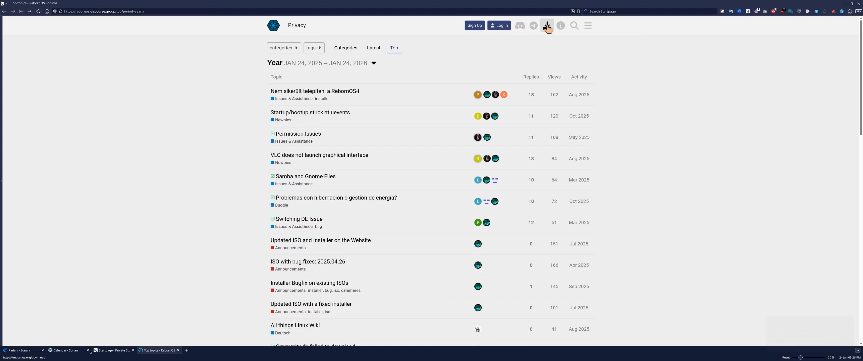Open the browser extensions puzzle icon
863x361 pixels.
[x=850, y=11]
